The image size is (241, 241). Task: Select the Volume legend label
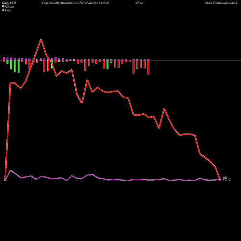[9, 7]
